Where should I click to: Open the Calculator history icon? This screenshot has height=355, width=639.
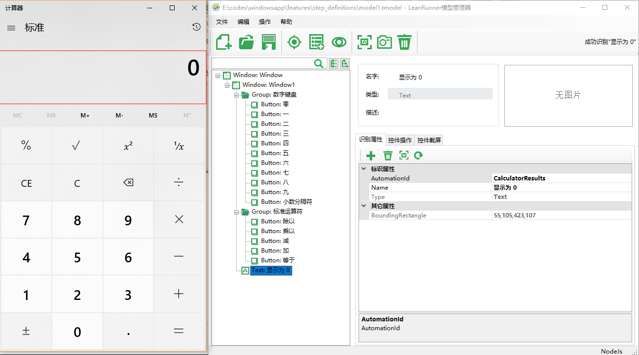click(196, 27)
